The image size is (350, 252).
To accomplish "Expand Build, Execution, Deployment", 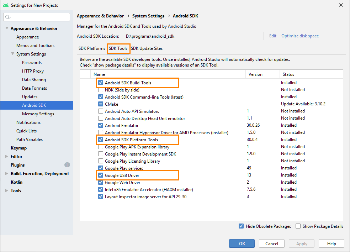I will [x=6, y=173].
